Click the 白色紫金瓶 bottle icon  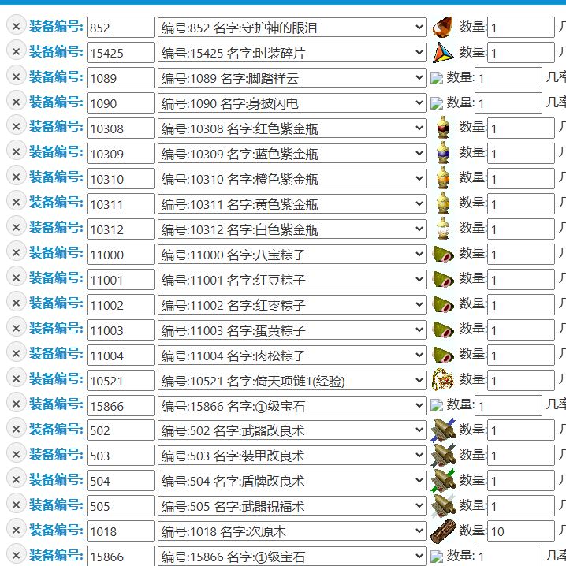[443, 229]
